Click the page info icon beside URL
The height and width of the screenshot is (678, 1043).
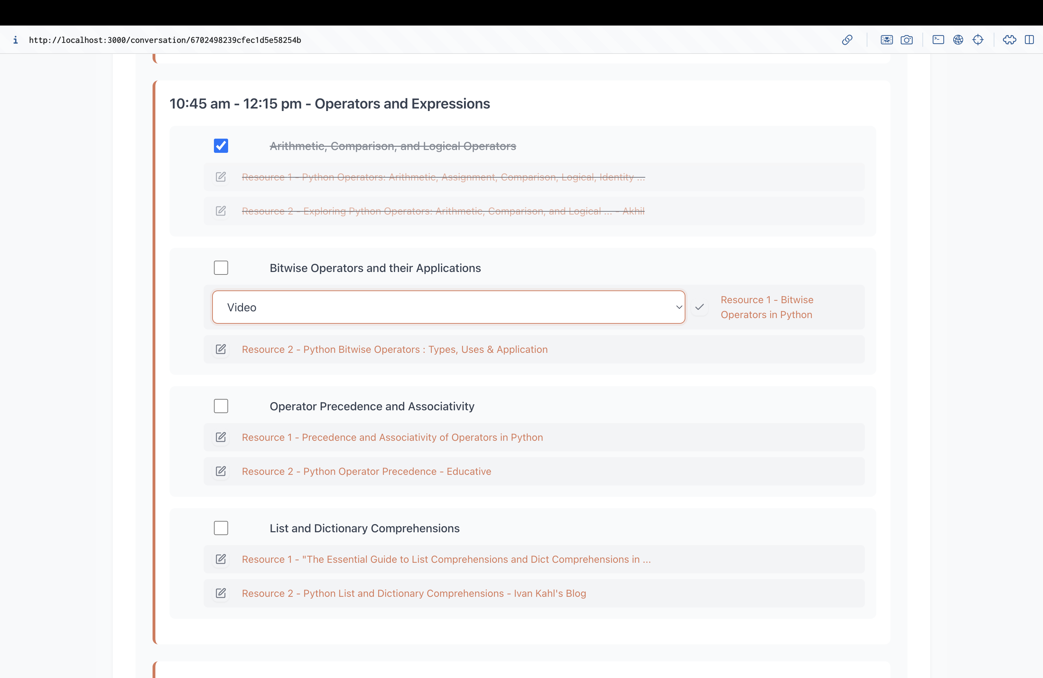[x=15, y=40]
